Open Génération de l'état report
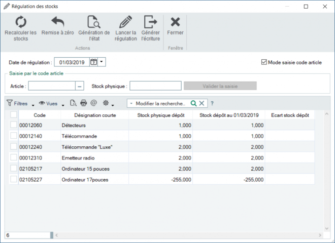Viewport: 335px width, 243px height. [x=94, y=23]
